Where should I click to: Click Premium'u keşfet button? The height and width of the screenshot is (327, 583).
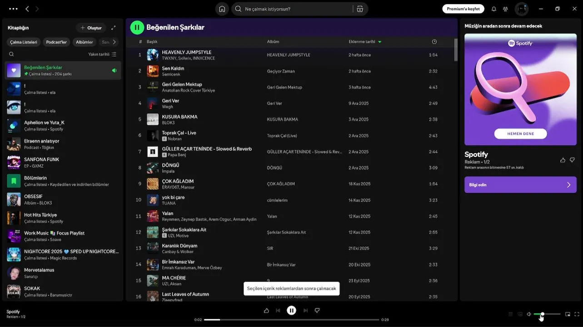point(463,9)
